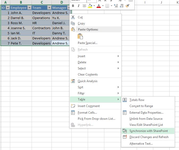Click the Format Painter brush icon
Image resolution: width=179 pixels, height=150 pixels.
[127, 6]
